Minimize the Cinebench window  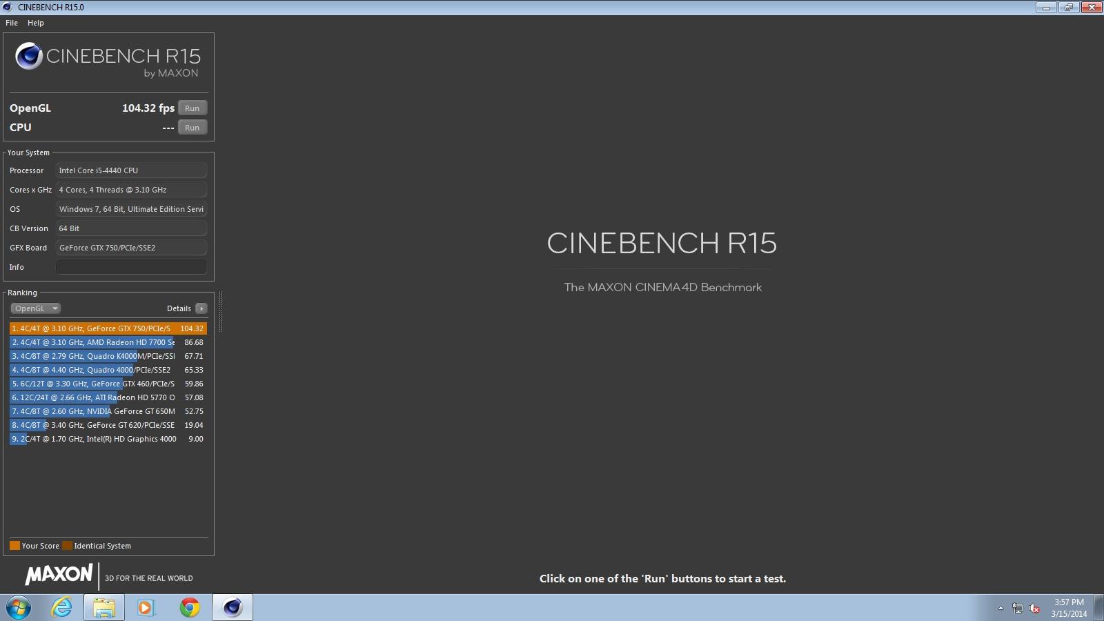click(1046, 8)
